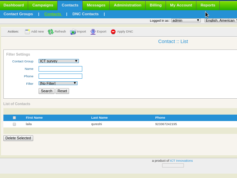The height and width of the screenshot is (178, 237).
Task: Open the Filter dropdown showing No Filter
Action: pyautogui.click(x=58, y=83)
